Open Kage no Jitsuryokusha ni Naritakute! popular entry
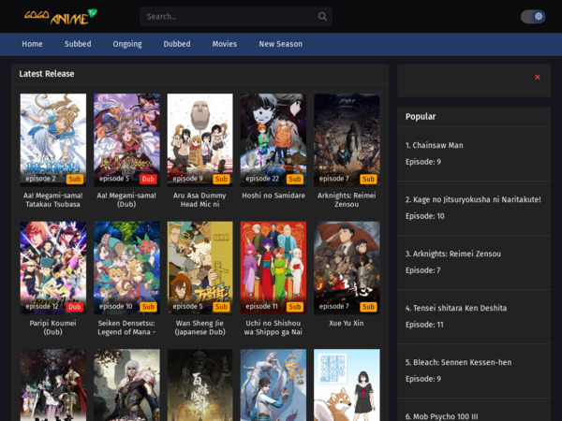The height and width of the screenshot is (421, 562). click(473, 200)
